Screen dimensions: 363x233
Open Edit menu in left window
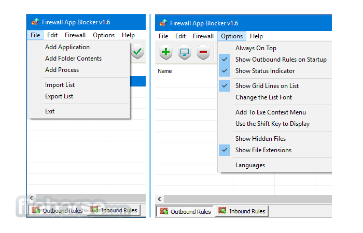pyautogui.click(x=52, y=35)
